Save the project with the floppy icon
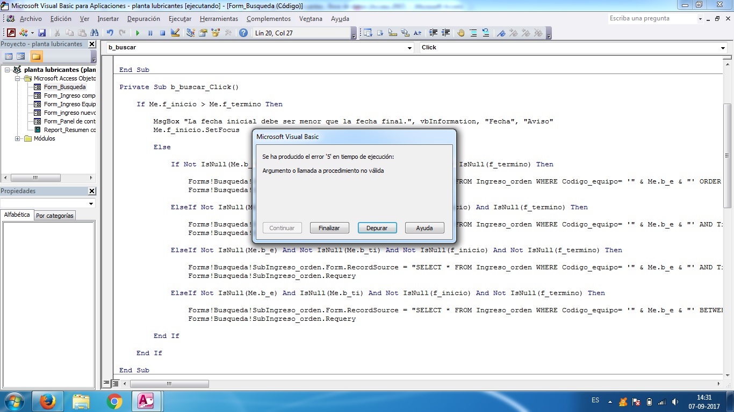This screenshot has width=734, height=412. pos(42,33)
